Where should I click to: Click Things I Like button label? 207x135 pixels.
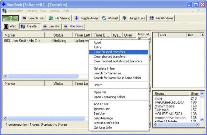point(137,18)
